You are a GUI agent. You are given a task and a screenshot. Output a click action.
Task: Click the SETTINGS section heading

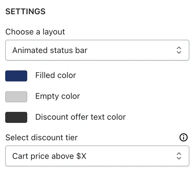pyautogui.click(x=25, y=11)
